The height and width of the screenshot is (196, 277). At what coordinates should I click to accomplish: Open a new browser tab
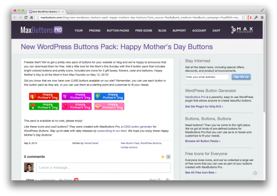tap(70, 12)
